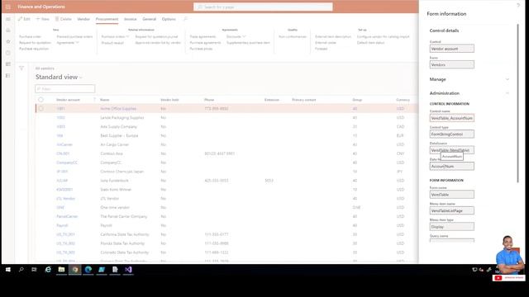Expand the Manage section chevron

(x=507, y=79)
